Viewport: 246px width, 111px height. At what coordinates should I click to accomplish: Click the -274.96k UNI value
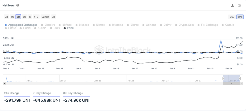pos(76,100)
